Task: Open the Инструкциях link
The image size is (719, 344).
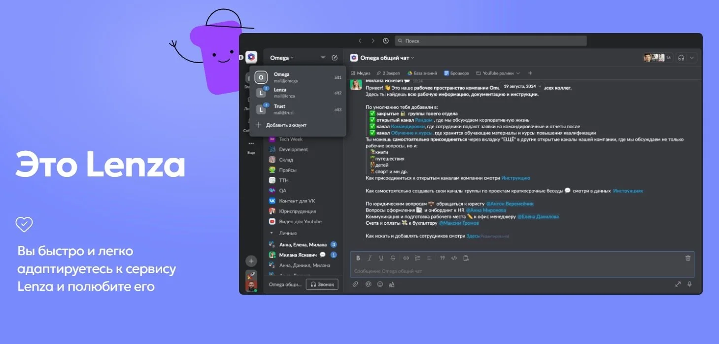Action: [628, 191]
